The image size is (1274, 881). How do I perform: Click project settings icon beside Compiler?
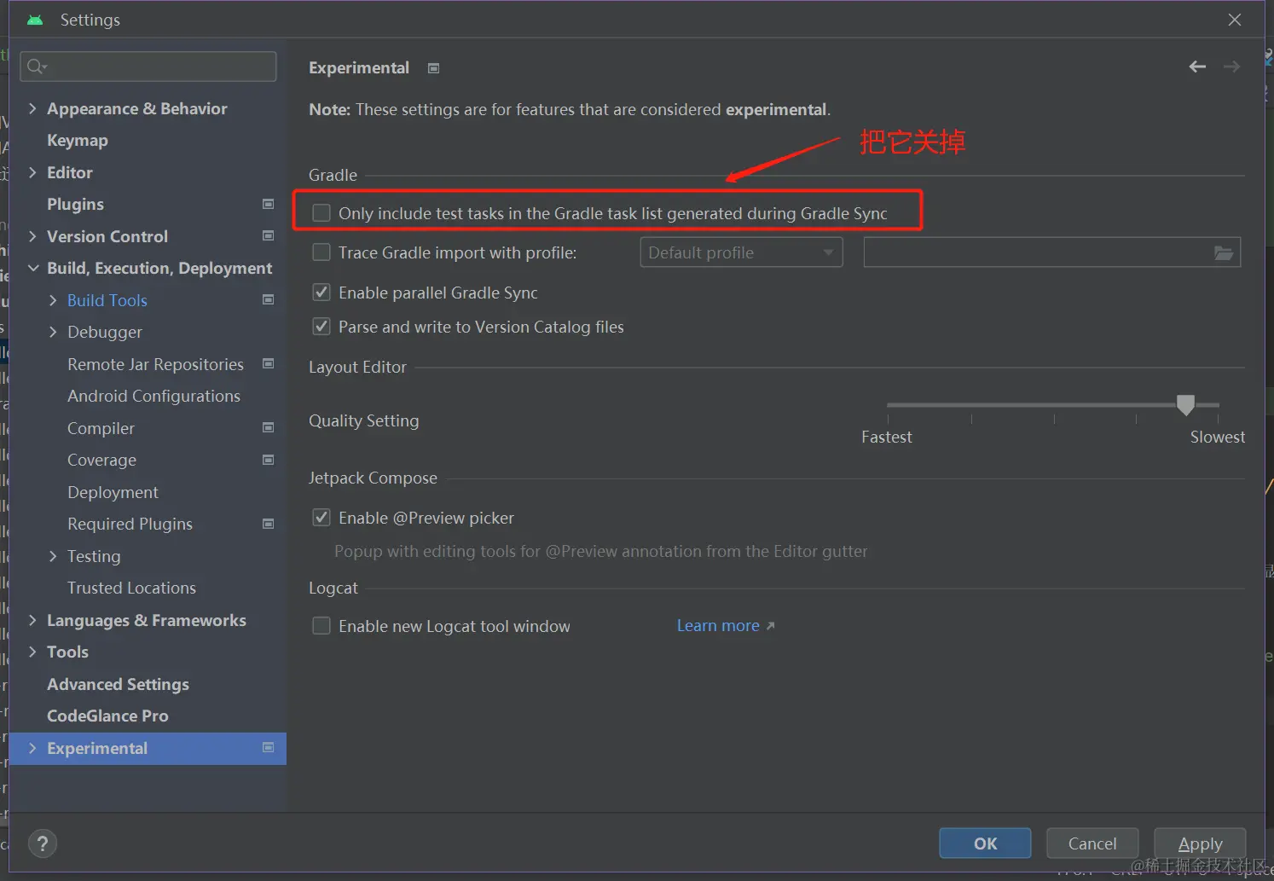click(x=268, y=428)
